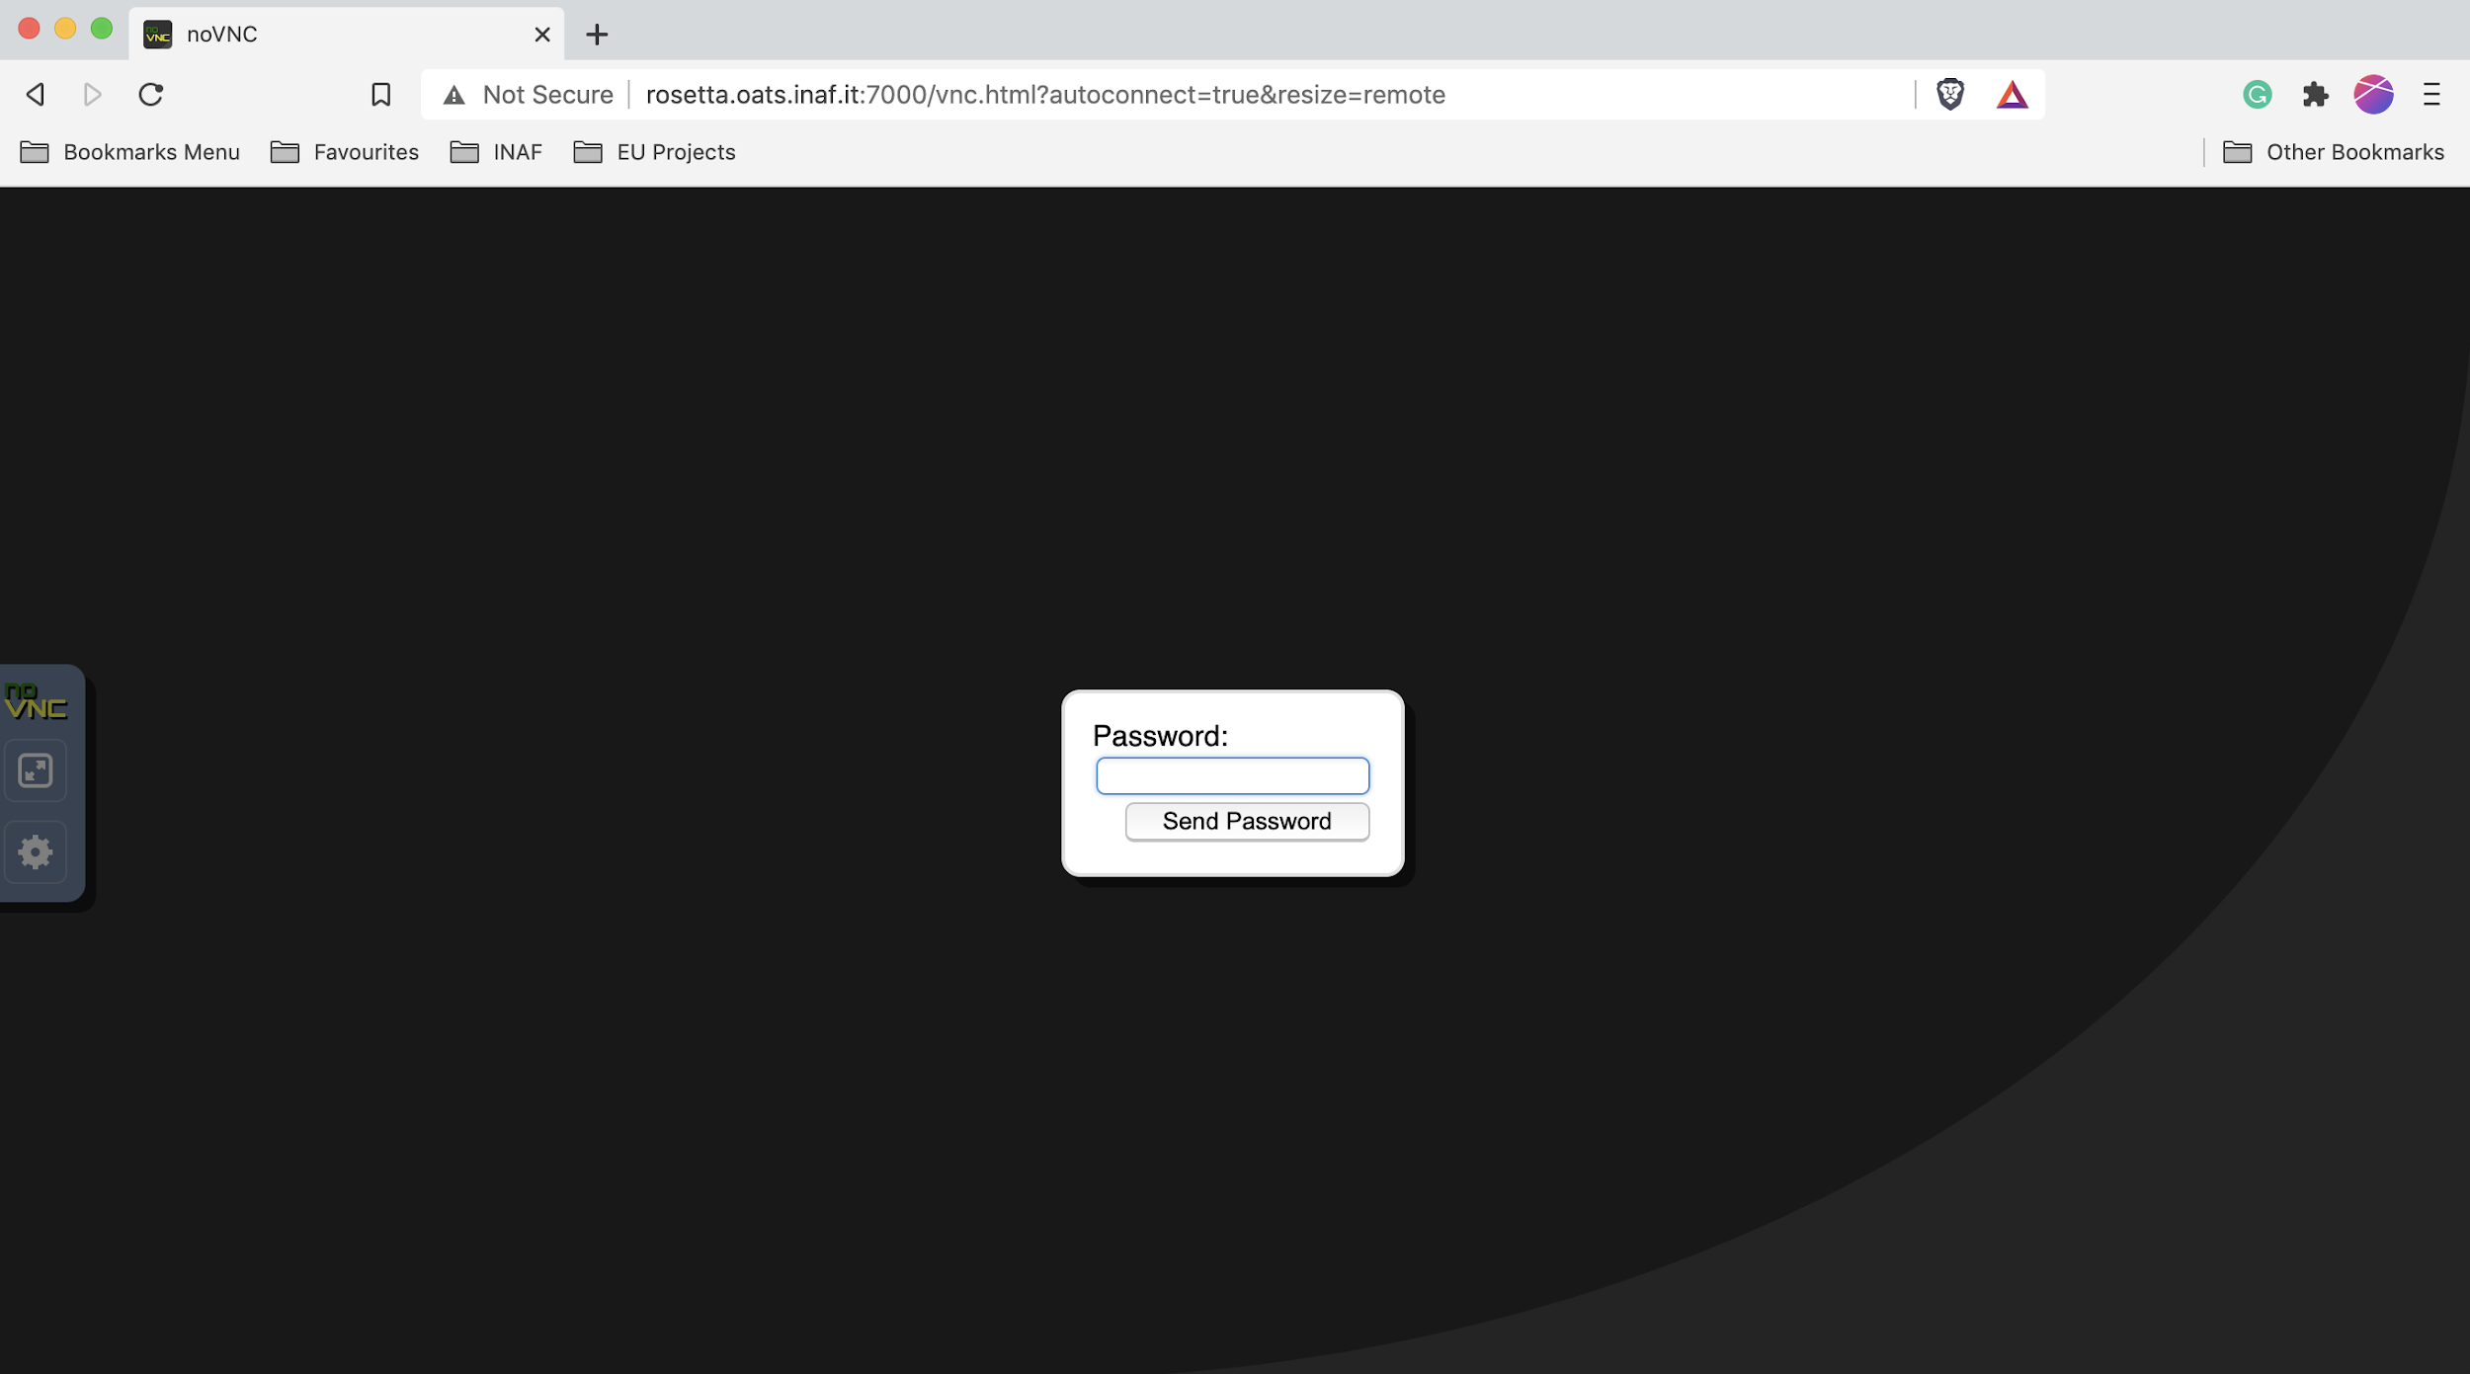Expand the INAF bookmarks folder
This screenshot has height=1374, width=2470.
(496, 152)
